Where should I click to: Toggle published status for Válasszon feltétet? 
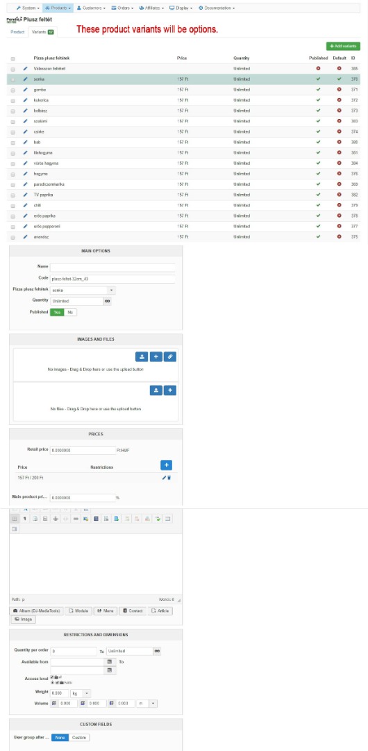318,68
